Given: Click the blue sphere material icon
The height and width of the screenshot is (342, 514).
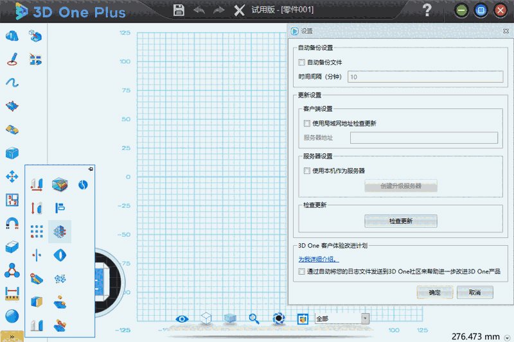Looking at the screenshot, I should coord(12,316).
